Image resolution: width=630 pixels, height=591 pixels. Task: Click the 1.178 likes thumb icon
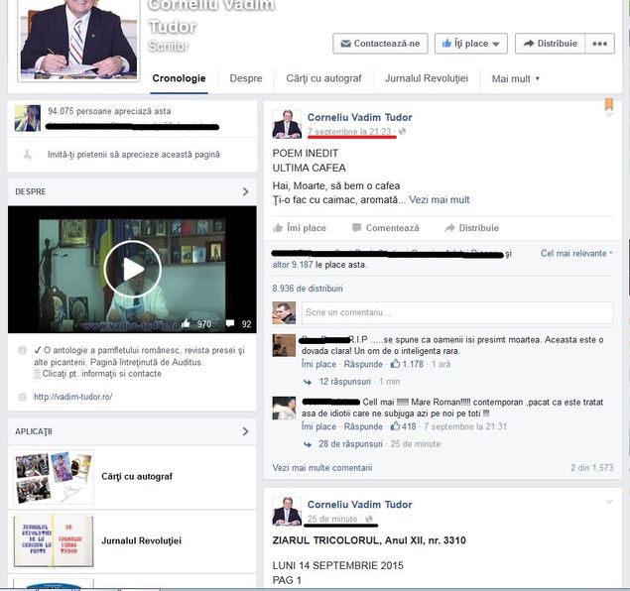click(x=395, y=364)
